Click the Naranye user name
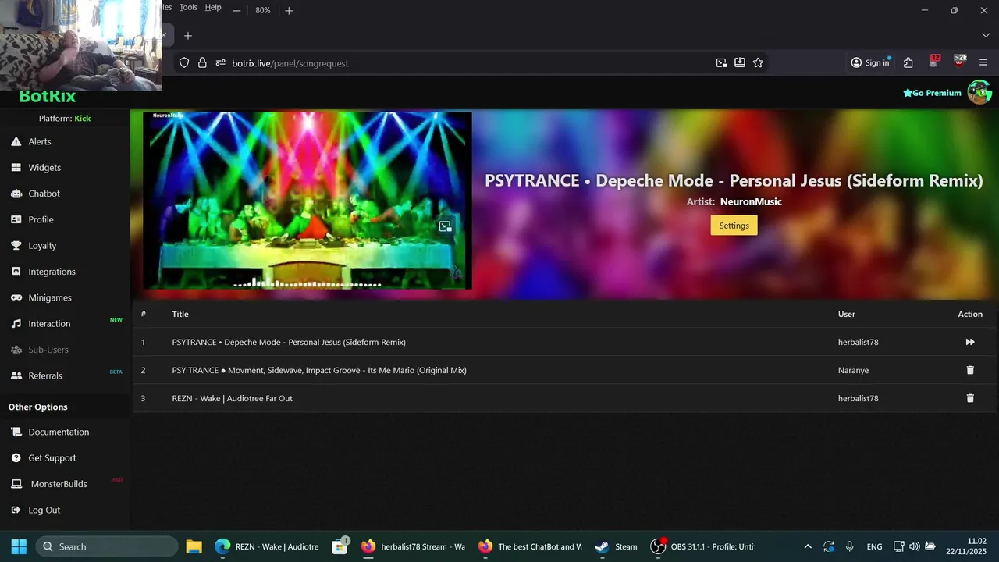Screen dimensions: 999x562 pos(853,370)
